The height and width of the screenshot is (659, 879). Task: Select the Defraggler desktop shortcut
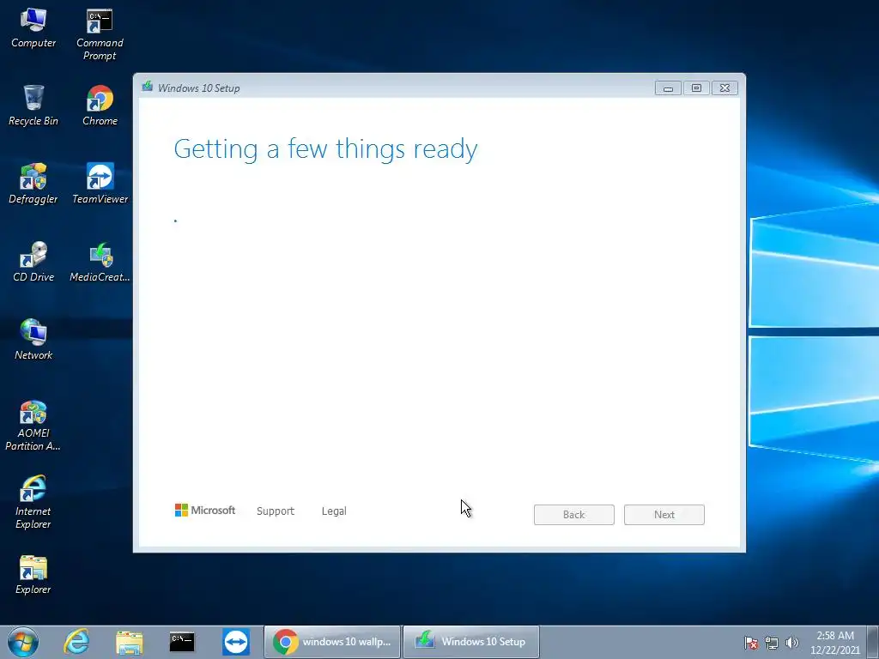click(33, 184)
